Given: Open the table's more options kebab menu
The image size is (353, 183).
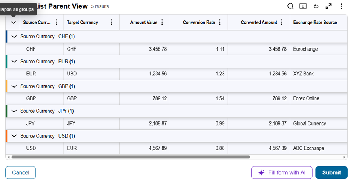Looking at the screenshot, I should pyautogui.click(x=341, y=6).
